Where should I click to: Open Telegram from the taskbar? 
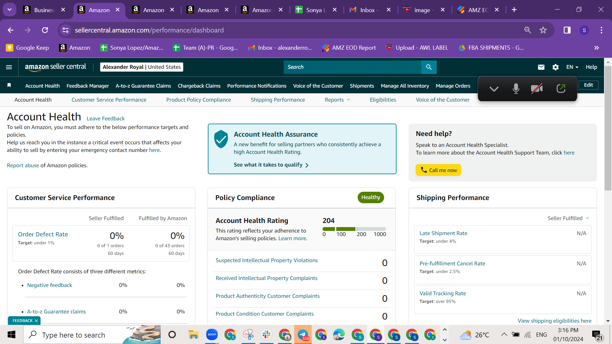(303, 334)
